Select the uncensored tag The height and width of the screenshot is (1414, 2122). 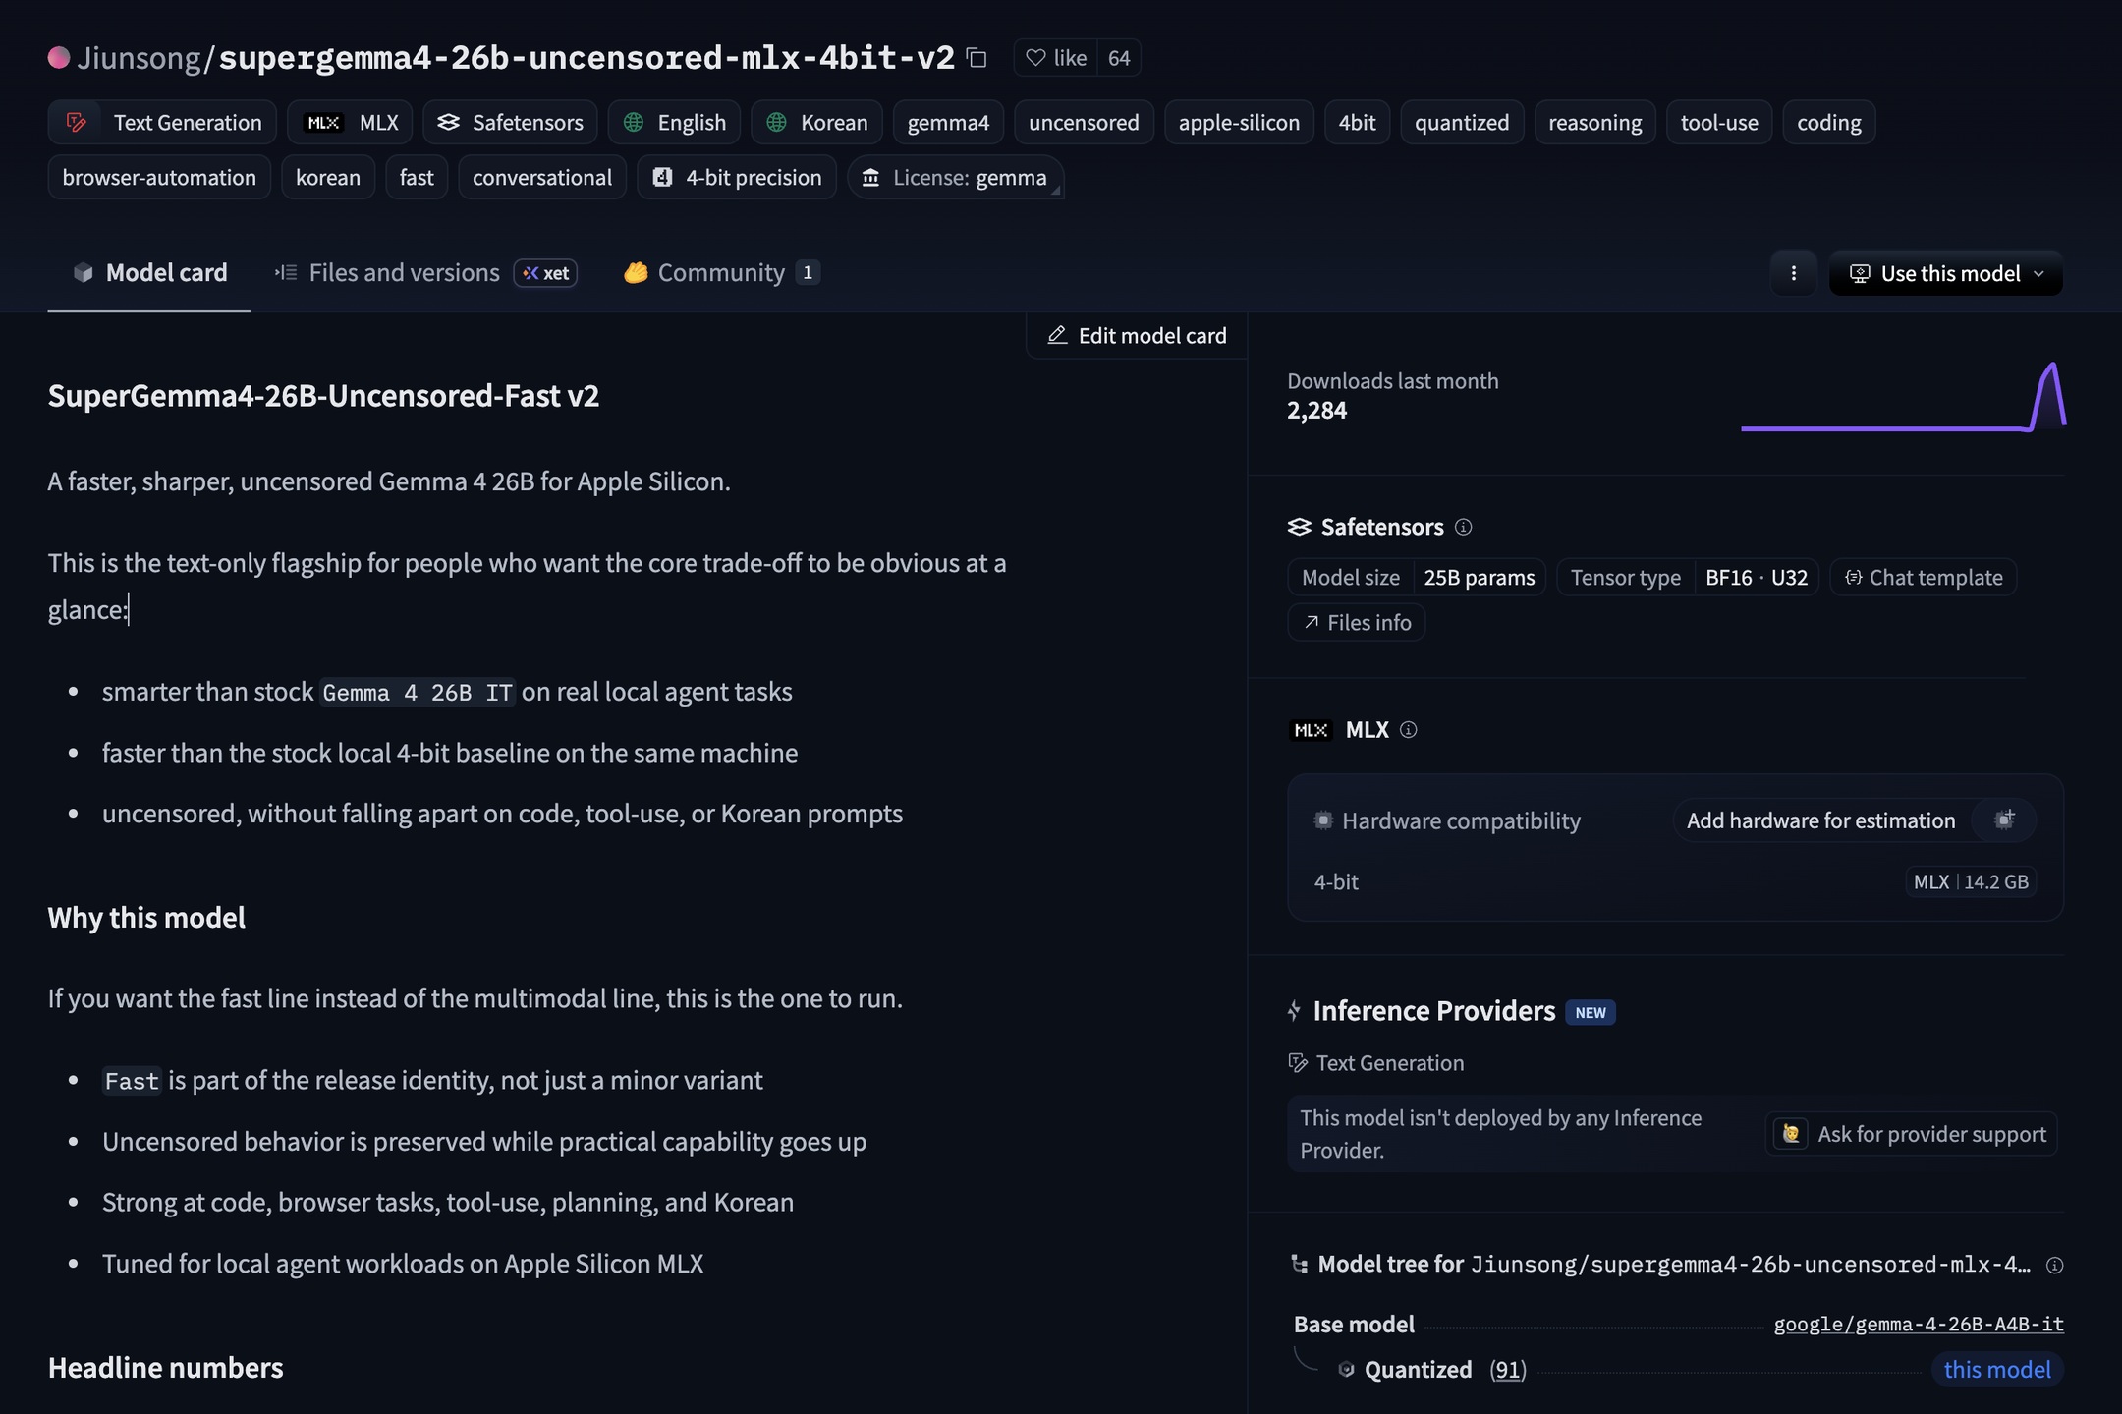(1084, 123)
